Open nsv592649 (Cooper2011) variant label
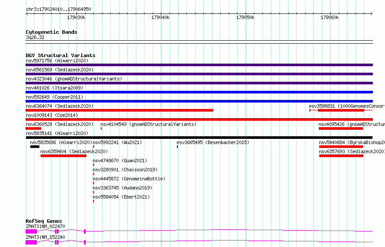The image size is (385, 247). click(55, 97)
